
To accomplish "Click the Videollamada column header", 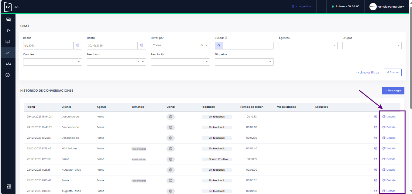I will (287, 107).
